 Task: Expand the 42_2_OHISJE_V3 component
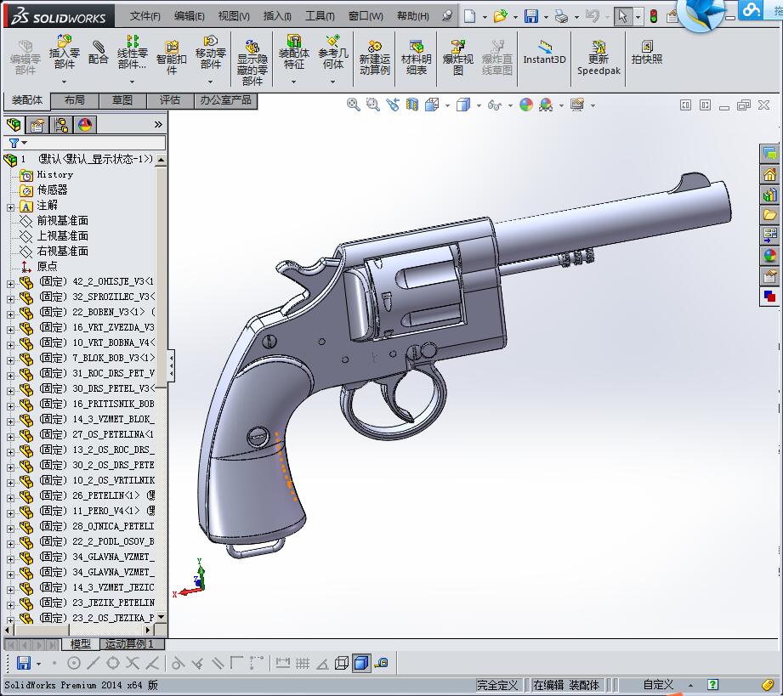tap(10, 284)
